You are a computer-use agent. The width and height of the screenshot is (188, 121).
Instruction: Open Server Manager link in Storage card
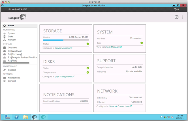click(x=63, y=48)
